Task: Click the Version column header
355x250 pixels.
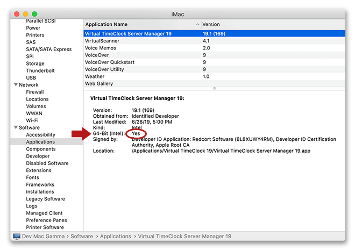Action: click(x=211, y=24)
